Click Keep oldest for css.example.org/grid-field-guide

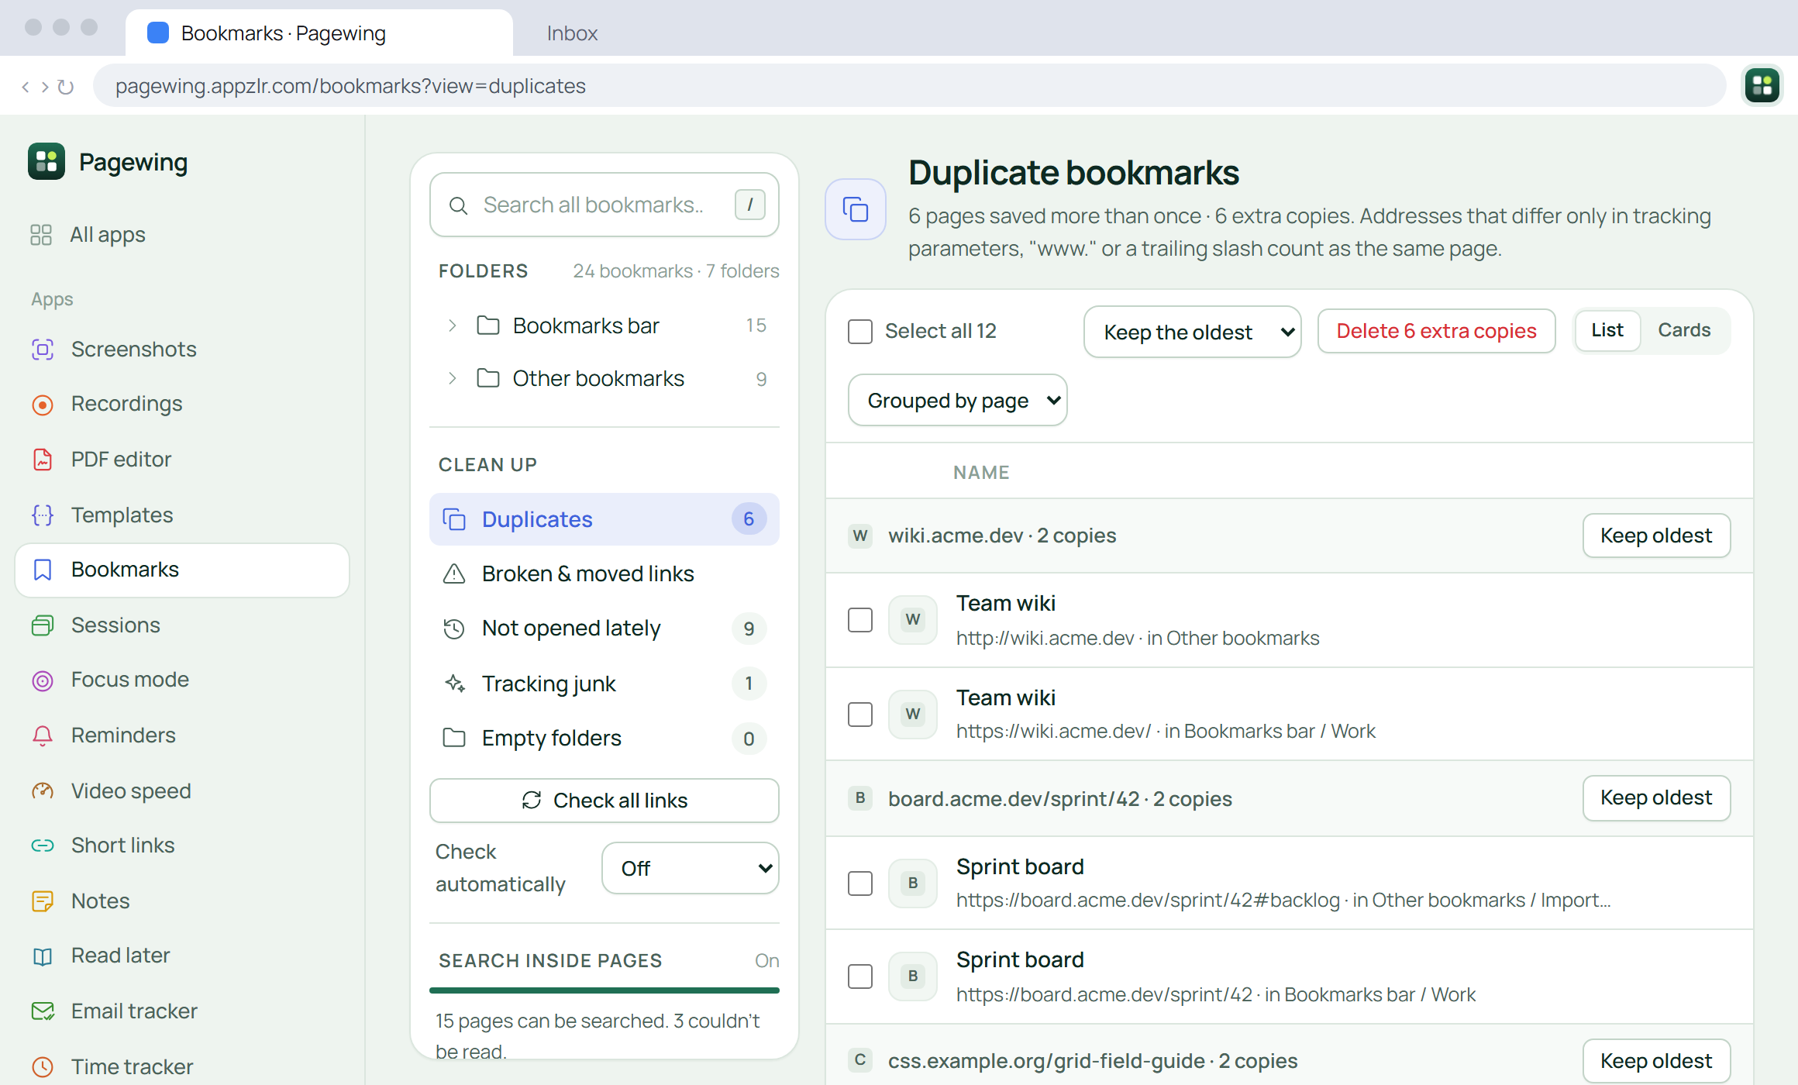click(x=1656, y=1061)
